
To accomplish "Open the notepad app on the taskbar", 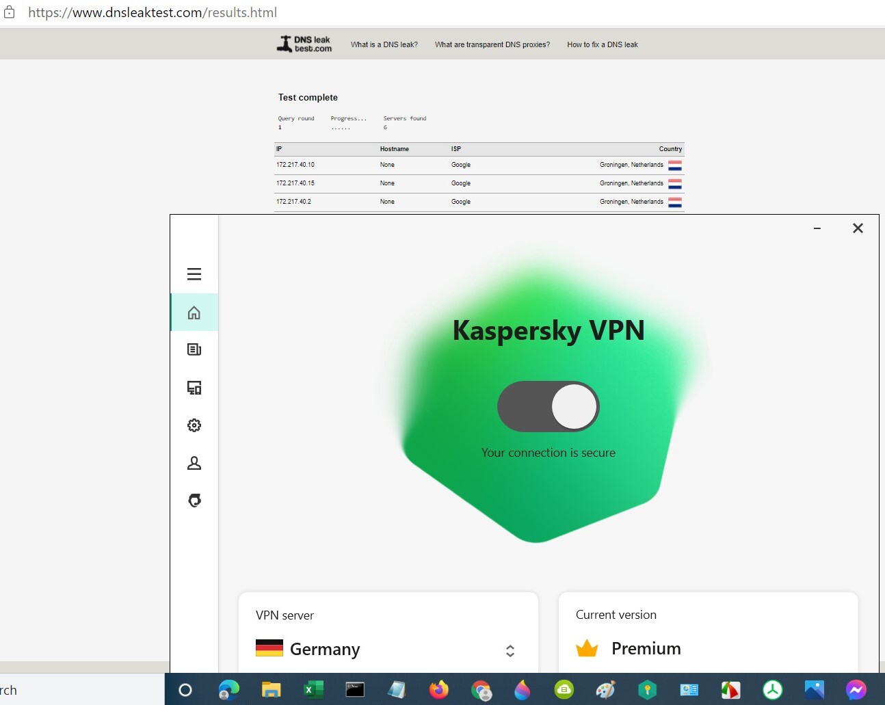I will (x=397, y=690).
